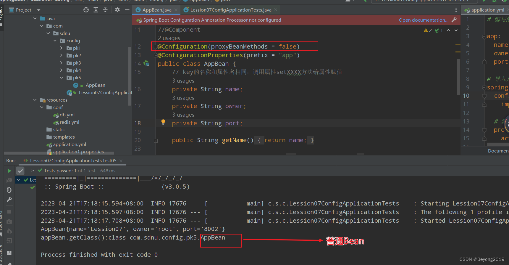Switch to the AppBean.java tab
Viewport: 509px width, 265px height.
[157, 10]
